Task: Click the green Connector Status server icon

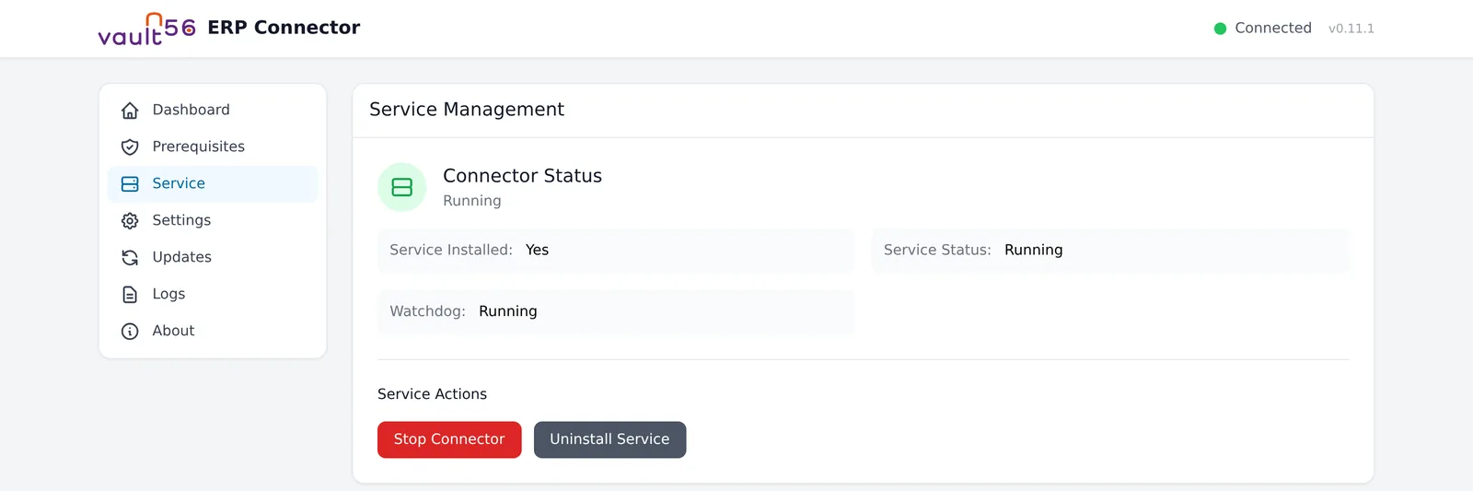Action: tap(402, 187)
